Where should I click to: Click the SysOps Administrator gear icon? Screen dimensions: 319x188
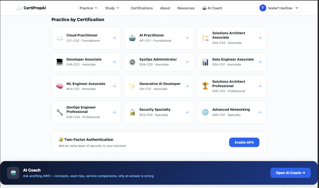tap(133, 62)
